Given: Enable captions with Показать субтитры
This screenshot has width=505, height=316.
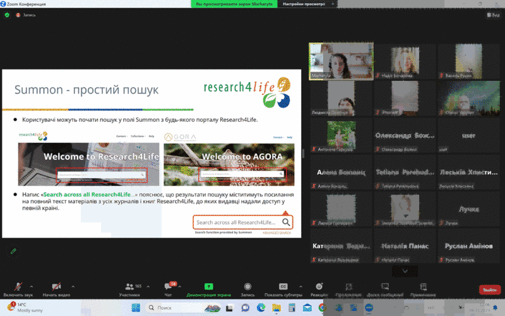Looking at the screenshot, I should (x=283, y=289).
